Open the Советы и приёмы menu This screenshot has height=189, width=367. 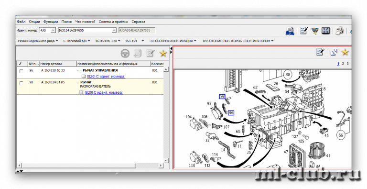pyautogui.click(x=113, y=22)
